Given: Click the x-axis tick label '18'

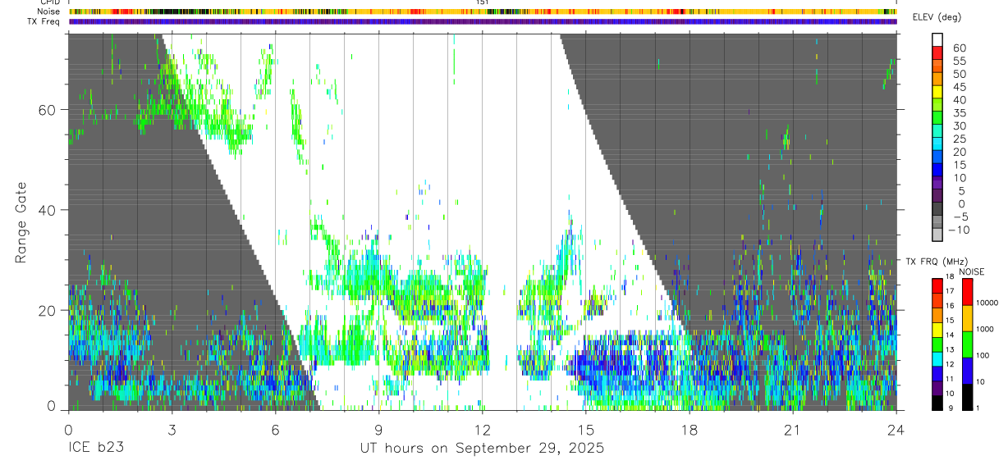Looking at the screenshot, I should (689, 431).
